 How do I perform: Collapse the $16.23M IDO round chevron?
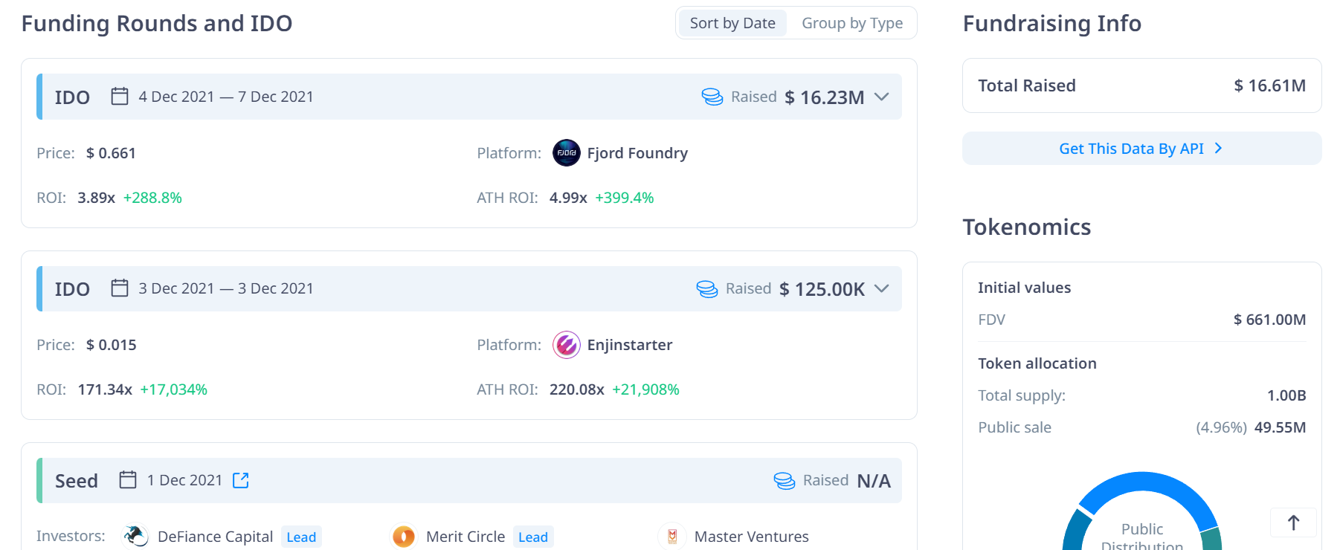click(x=882, y=97)
